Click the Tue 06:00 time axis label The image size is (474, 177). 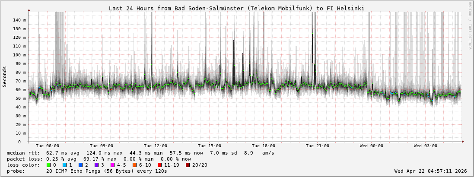click(47, 146)
